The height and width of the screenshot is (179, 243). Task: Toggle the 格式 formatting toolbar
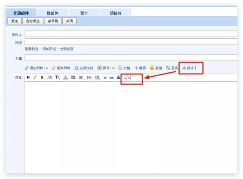click(189, 68)
